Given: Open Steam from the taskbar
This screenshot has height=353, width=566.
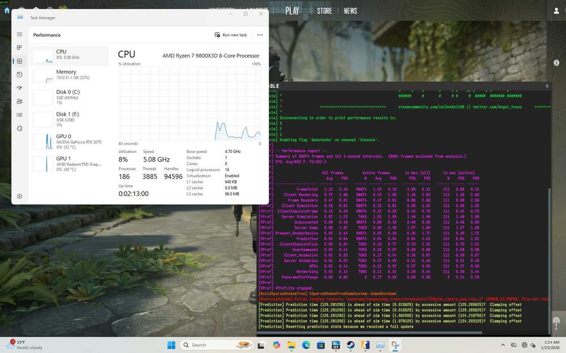Looking at the screenshot, I should click(350, 345).
